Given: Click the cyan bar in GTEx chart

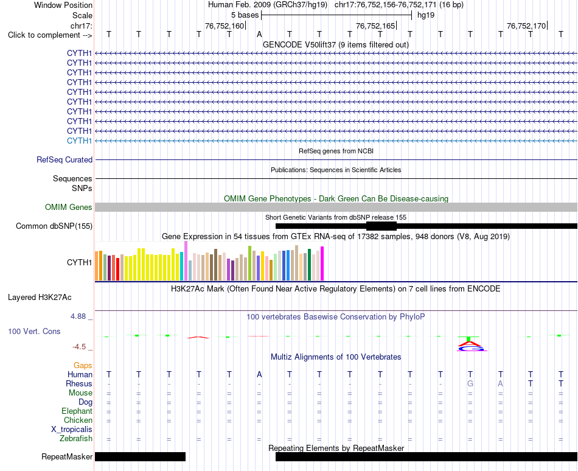Looking at the screenshot, I should 181,267.
